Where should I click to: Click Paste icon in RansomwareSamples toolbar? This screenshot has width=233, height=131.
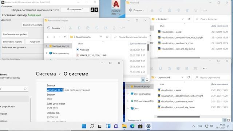pyautogui.click(x=88, y=28)
